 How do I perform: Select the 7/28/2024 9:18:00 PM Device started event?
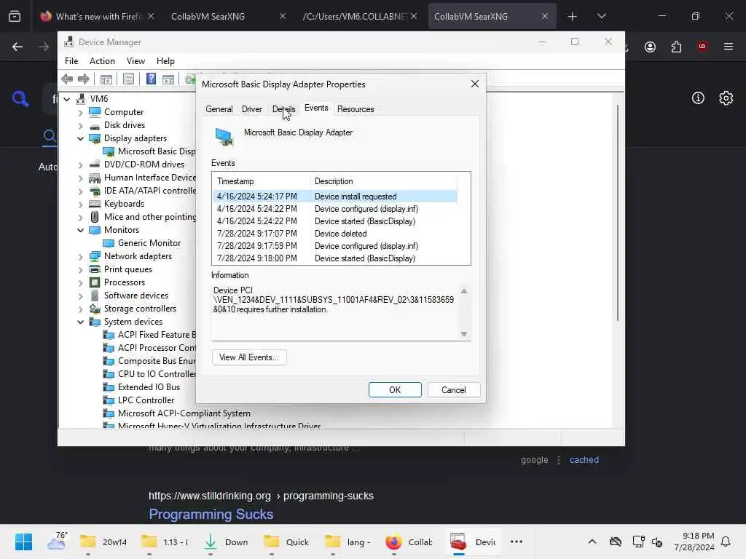[x=334, y=258]
